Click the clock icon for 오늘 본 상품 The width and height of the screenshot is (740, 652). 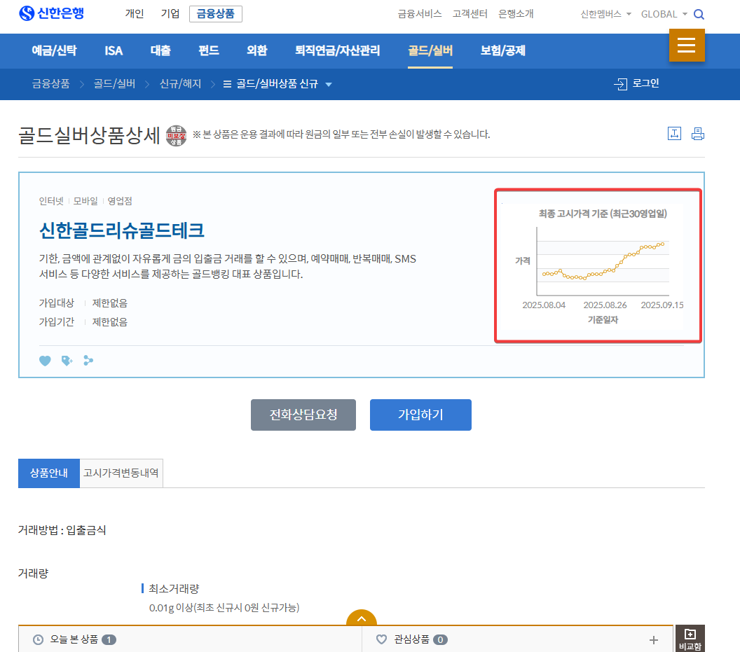(39, 639)
